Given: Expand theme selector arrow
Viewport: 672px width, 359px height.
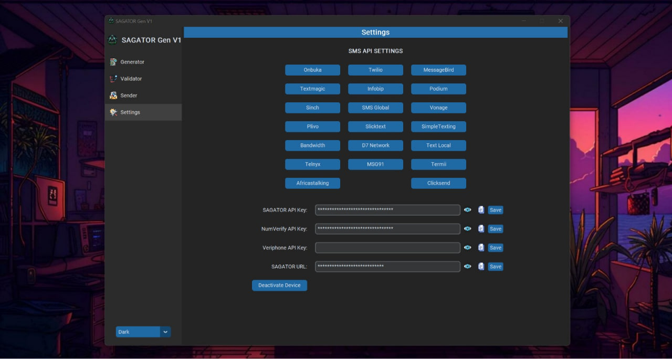Looking at the screenshot, I should 165,332.
